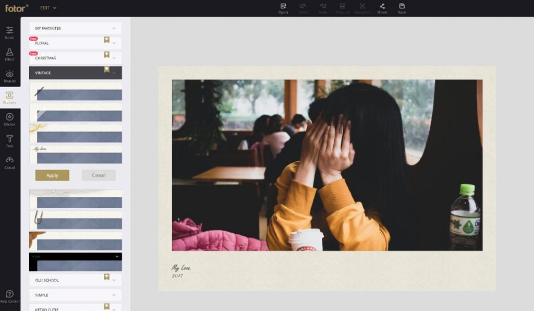Click the Save icon

click(402, 8)
